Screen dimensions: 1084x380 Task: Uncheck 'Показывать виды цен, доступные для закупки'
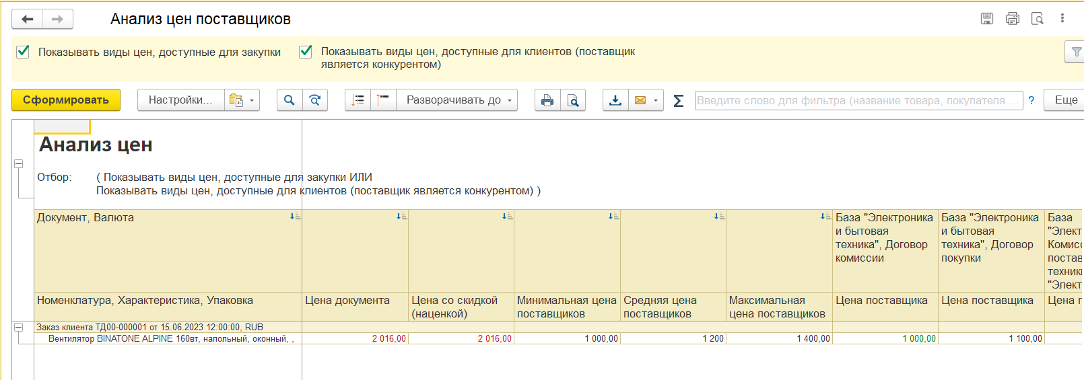click(x=23, y=52)
